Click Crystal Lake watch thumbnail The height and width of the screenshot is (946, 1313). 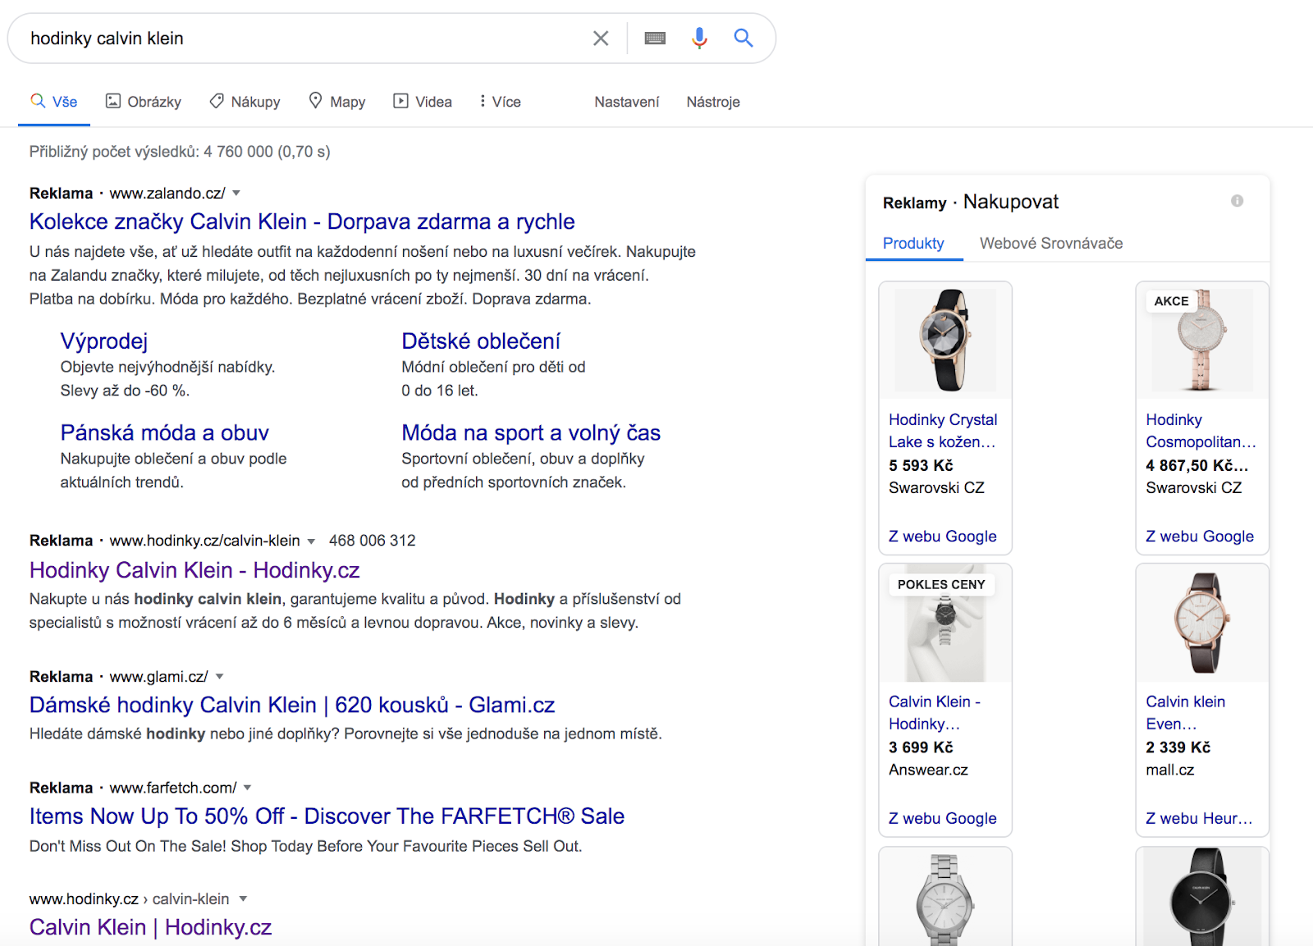(945, 340)
